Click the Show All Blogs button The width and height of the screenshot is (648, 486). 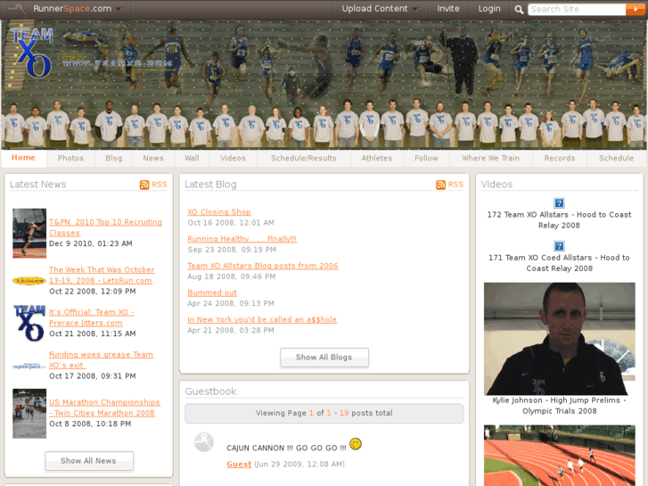[324, 358]
